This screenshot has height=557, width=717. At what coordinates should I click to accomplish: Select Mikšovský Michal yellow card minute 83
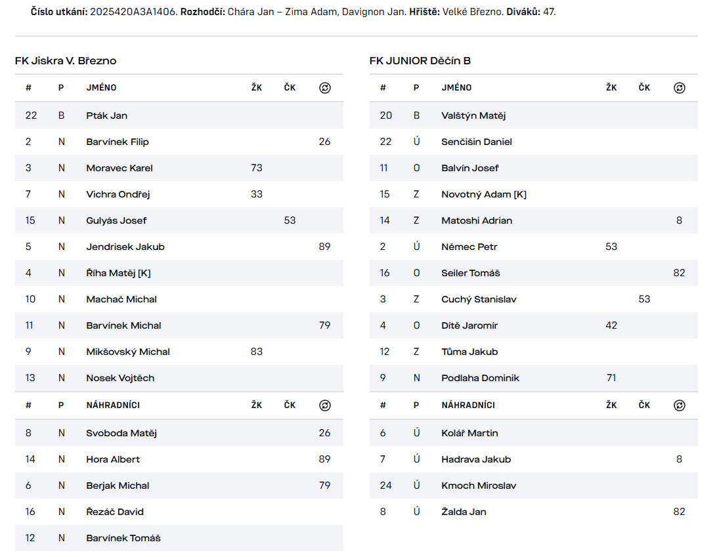pyautogui.click(x=257, y=352)
